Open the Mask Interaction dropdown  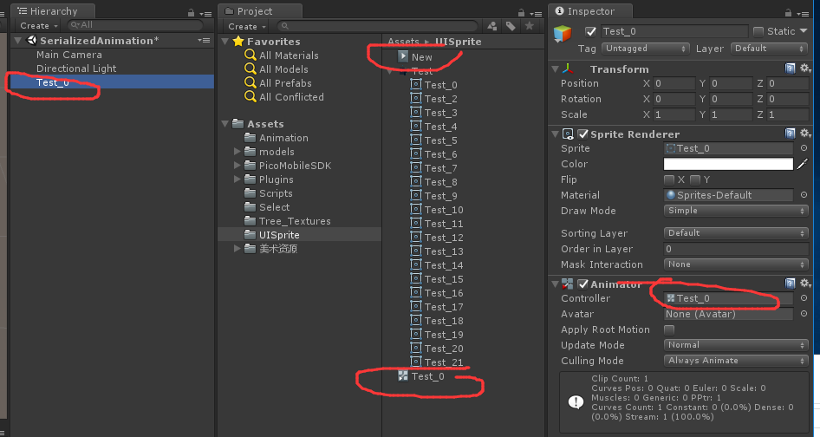[736, 264]
